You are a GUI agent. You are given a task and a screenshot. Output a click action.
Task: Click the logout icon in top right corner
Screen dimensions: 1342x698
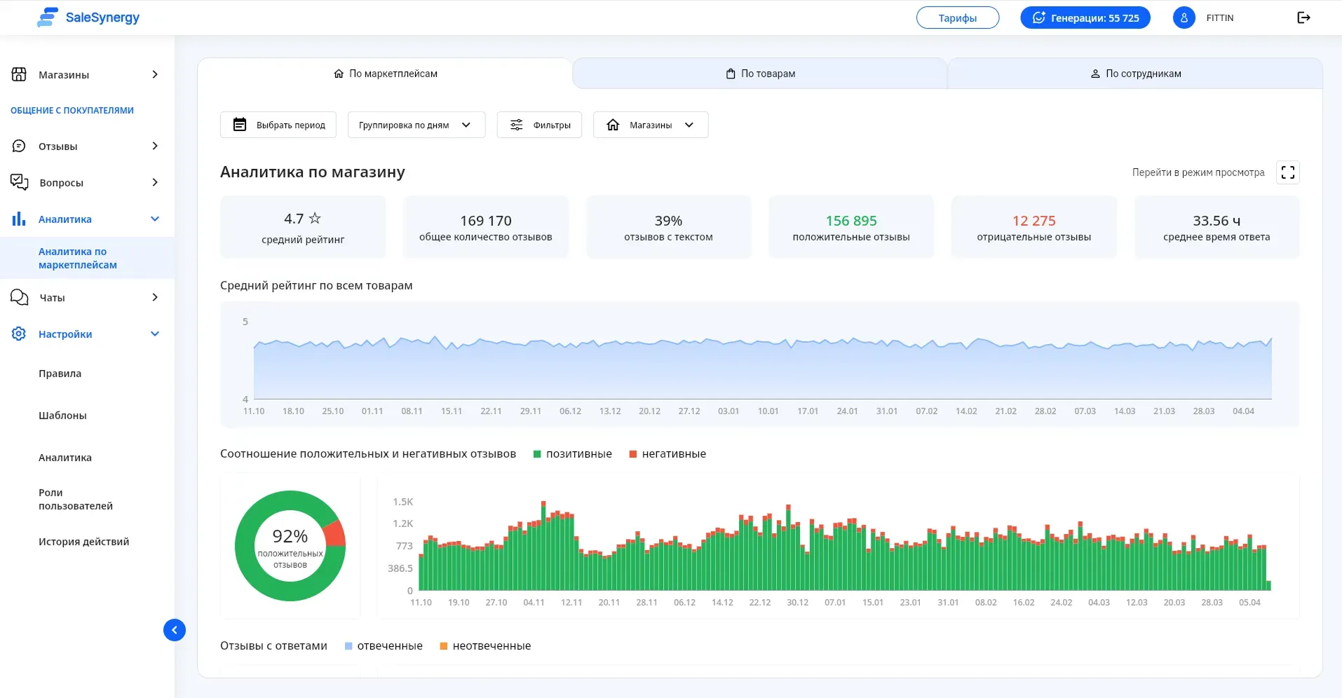[x=1304, y=17]
